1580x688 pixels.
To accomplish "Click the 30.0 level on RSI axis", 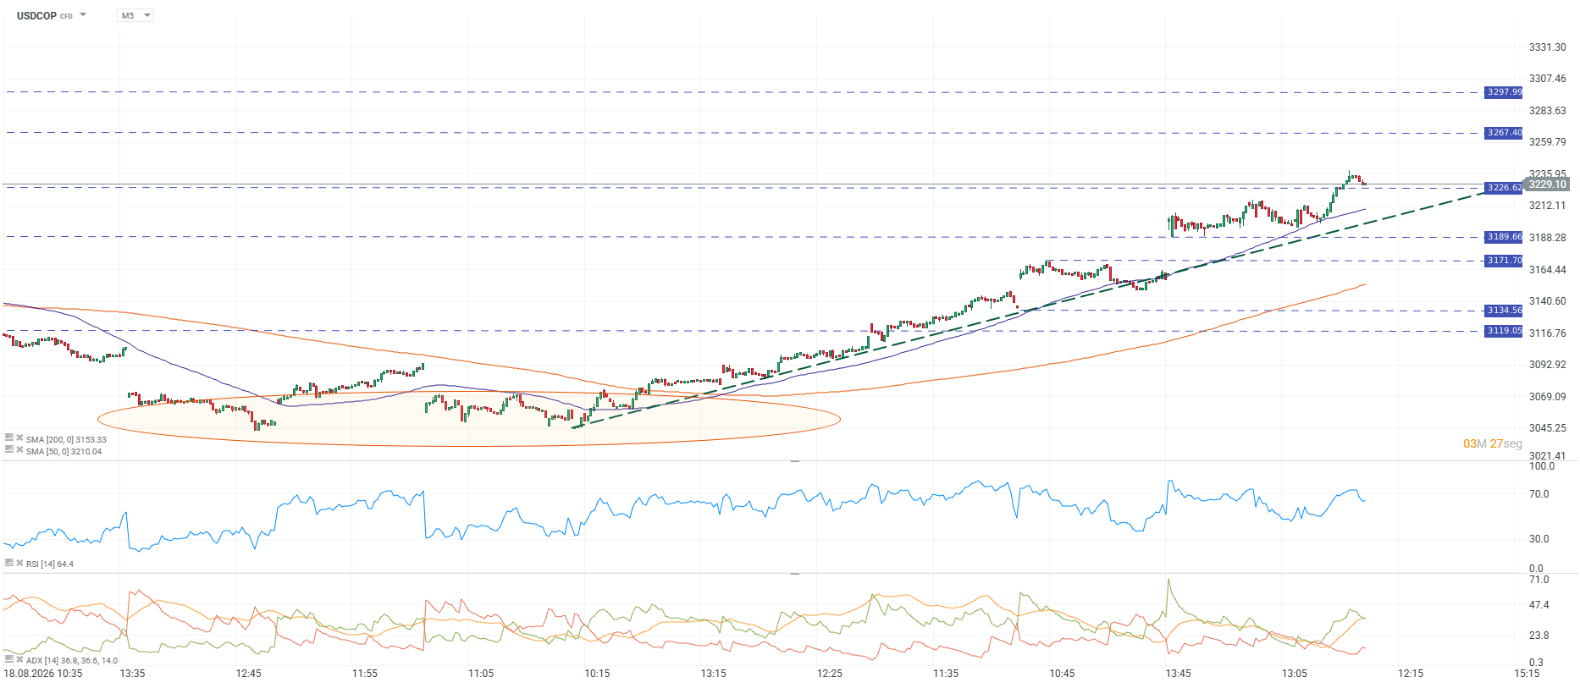I will (1539, 539).
